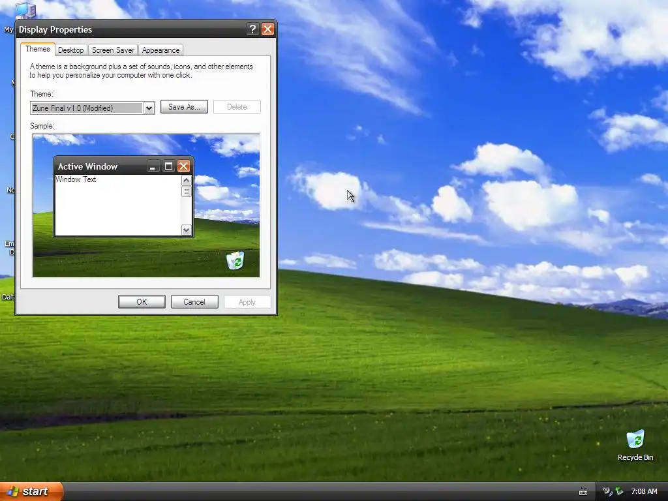The image size is (668, 501).
Task: Click the 7:08 AM system clock
Action: 644,491
